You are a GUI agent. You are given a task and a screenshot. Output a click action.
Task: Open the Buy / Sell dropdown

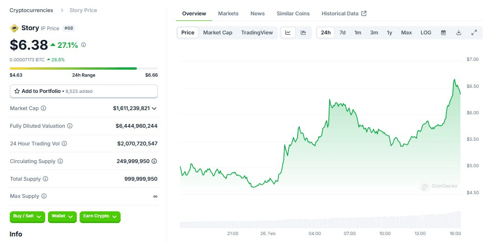click(x=27, y=217)
